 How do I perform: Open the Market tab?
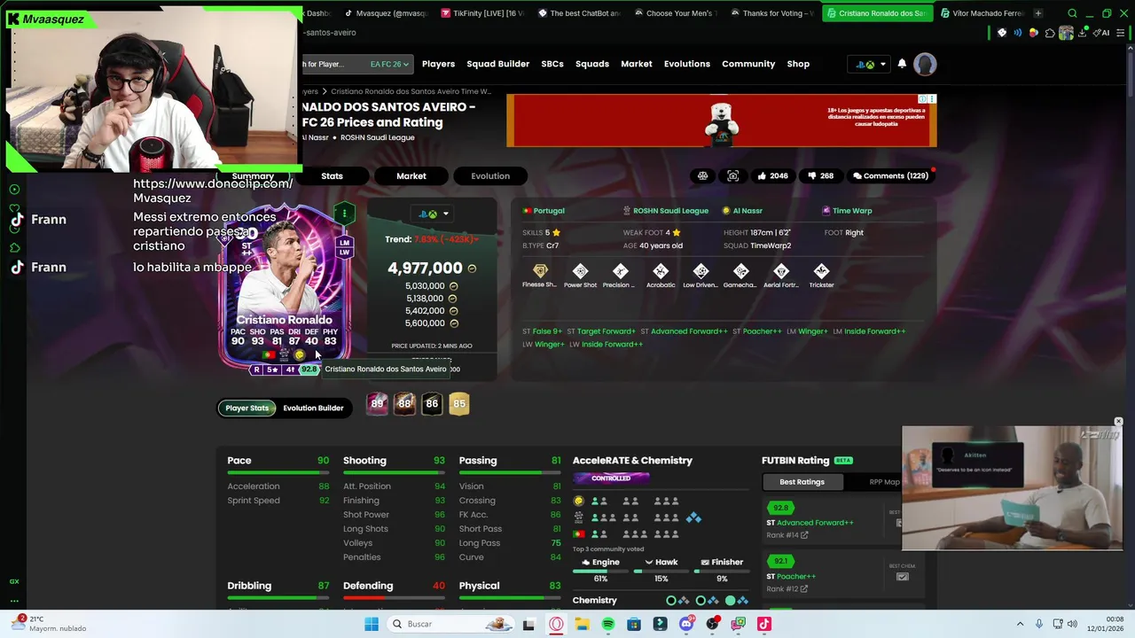click(x=411, y=175)
